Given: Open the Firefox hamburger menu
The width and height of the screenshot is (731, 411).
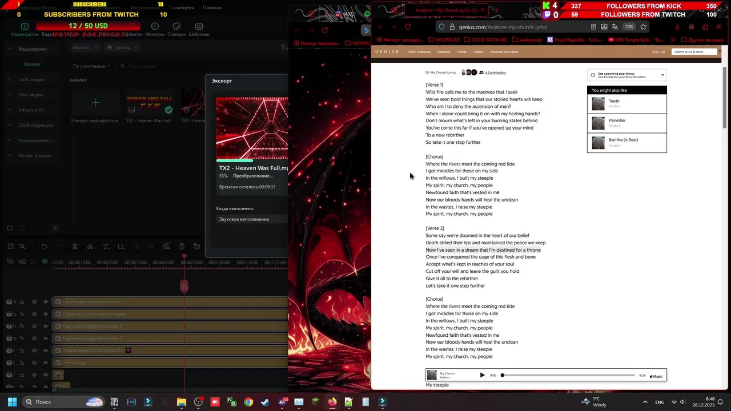Looking at the screenshot, I should (720, 27).
